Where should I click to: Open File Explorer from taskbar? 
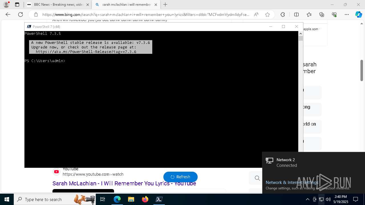131,199
